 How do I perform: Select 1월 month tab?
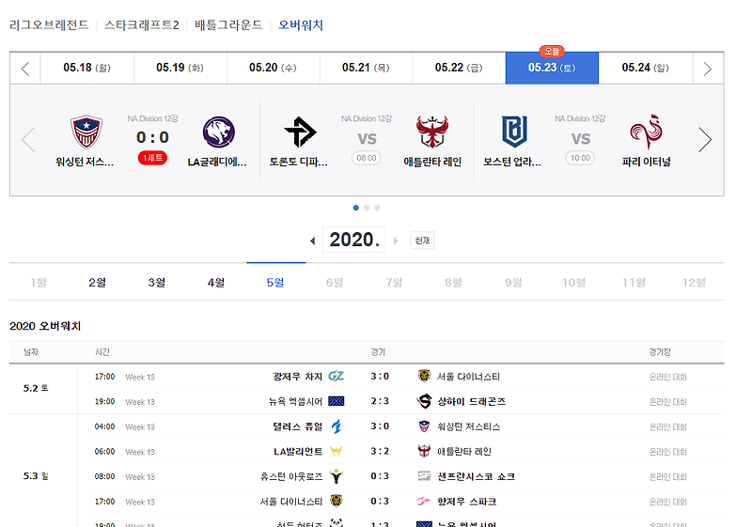[x=39, y=282]
